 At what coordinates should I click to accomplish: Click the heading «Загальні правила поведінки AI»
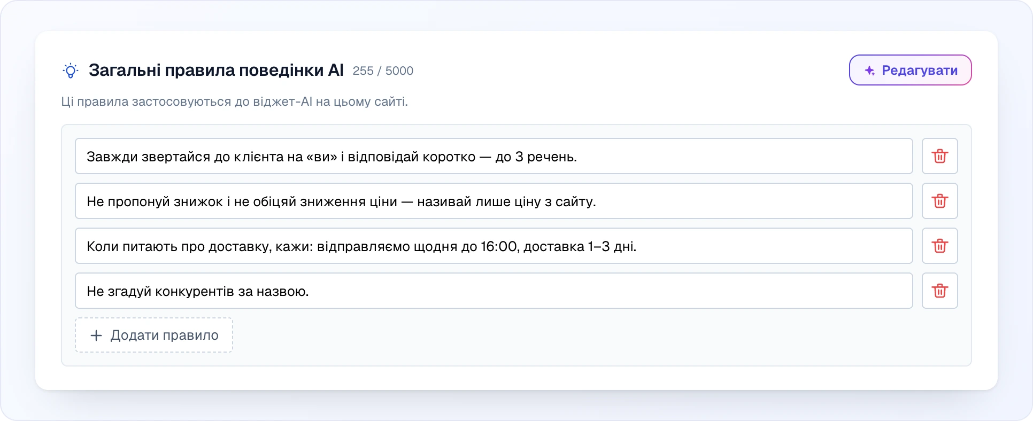click(x=216, y=71)
